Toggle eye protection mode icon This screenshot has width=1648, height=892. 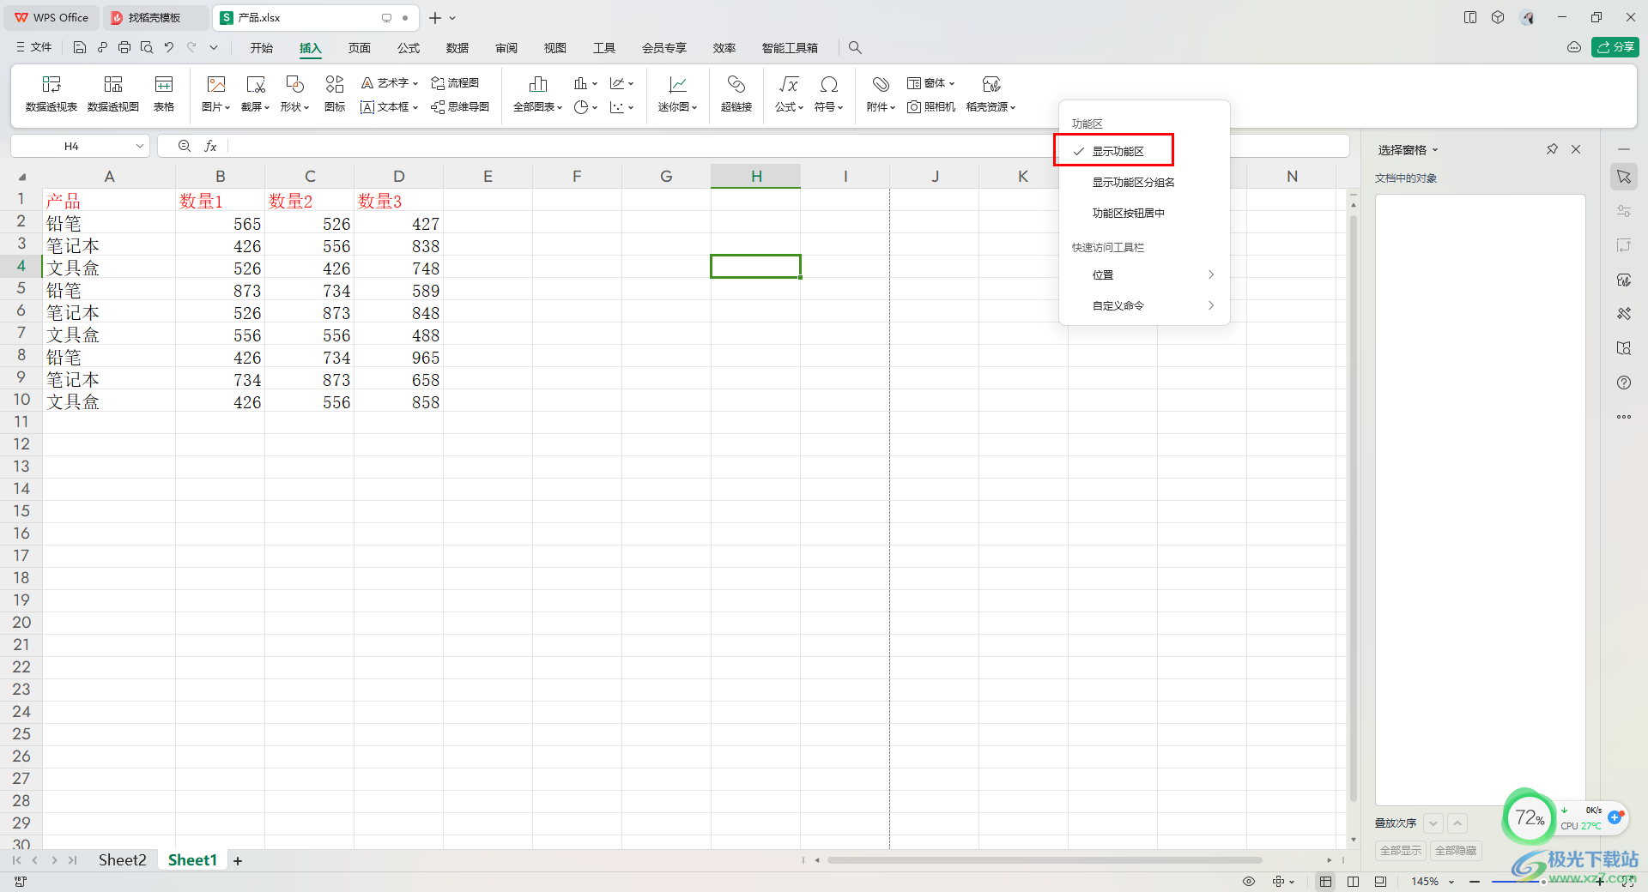[1249, 882]
